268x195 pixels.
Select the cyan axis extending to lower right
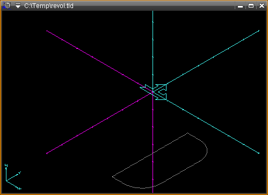pyautogui.click(x=213, y=127)
